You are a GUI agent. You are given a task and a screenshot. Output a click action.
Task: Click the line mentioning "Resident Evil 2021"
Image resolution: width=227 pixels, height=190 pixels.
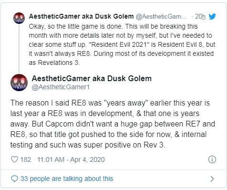[x=122, y=44]
